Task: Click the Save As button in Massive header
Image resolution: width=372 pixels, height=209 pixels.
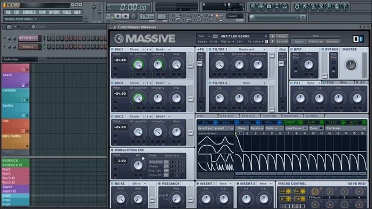Action: (x=282, y=41)
